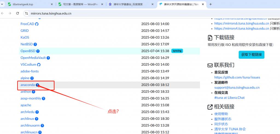This screenshot has width=280, height=134.
Task: Open the 同步状态 link
Action: [221, 124]
